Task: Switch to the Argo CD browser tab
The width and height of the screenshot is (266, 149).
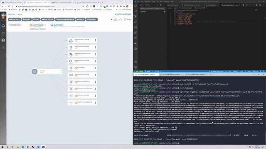Action: pos(38,3)
